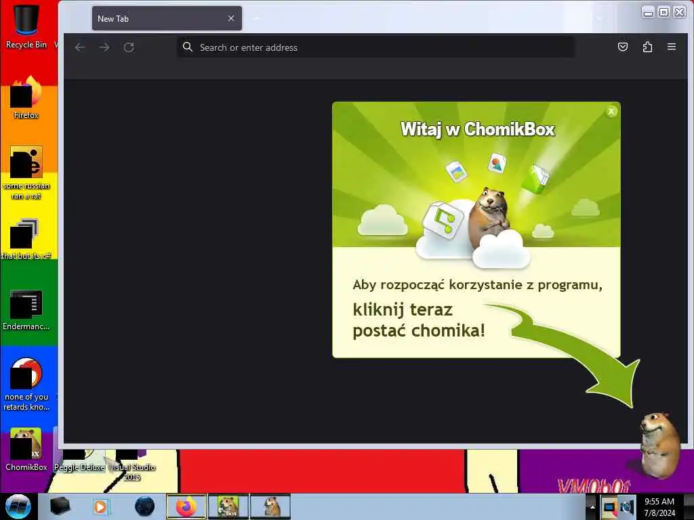Open the Recycle Bin desktop icon
The height and width of the screenshot is (520, 694).
pyautogui.click(x=26, y=26)
